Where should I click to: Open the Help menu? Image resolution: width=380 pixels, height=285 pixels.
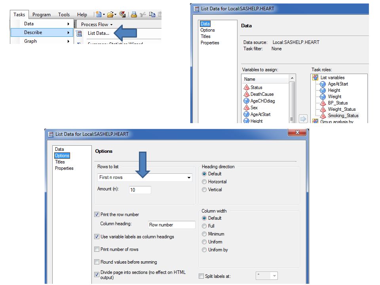coord(82,15)
